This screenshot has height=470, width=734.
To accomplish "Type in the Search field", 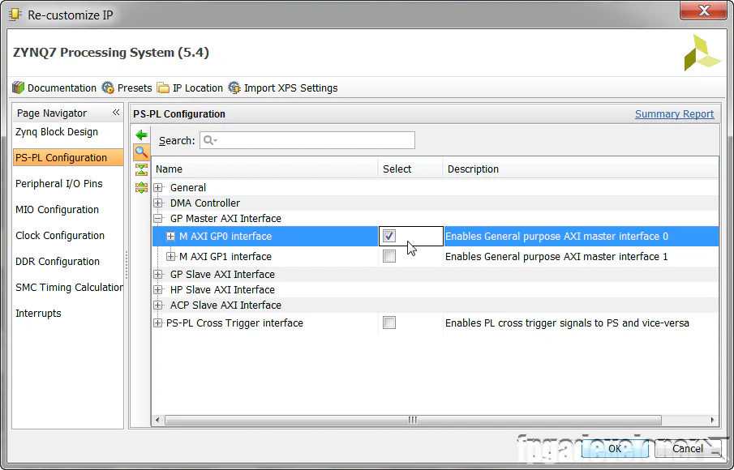I will (307, 140).
